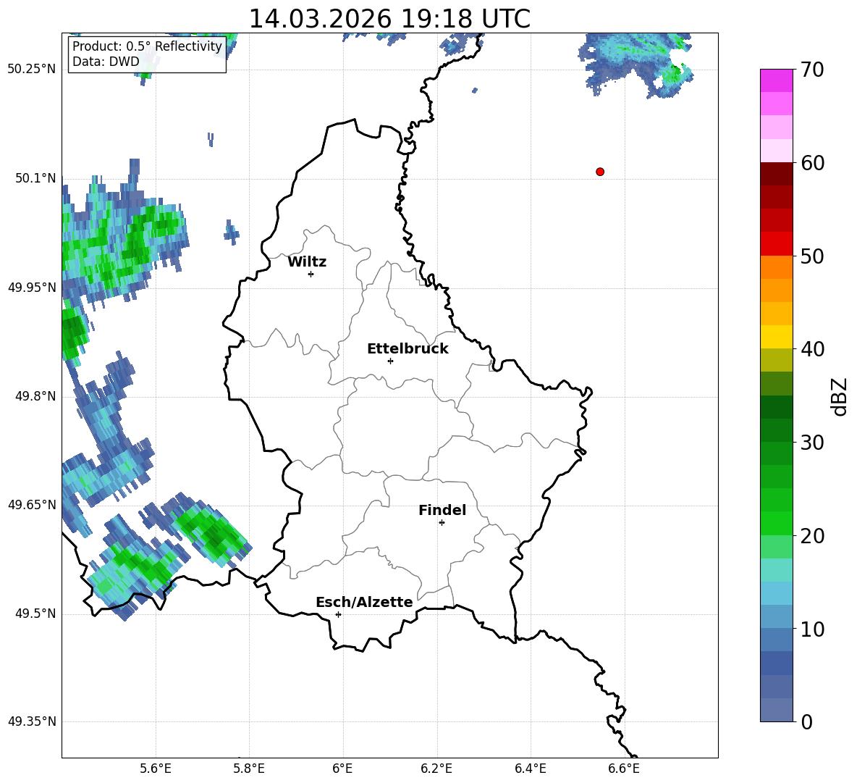
Task: Click the dark red swatch just below 60
Action: [x=777, y=174]
